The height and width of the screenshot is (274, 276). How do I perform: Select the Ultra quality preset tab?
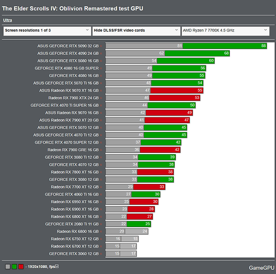point(8,20)
